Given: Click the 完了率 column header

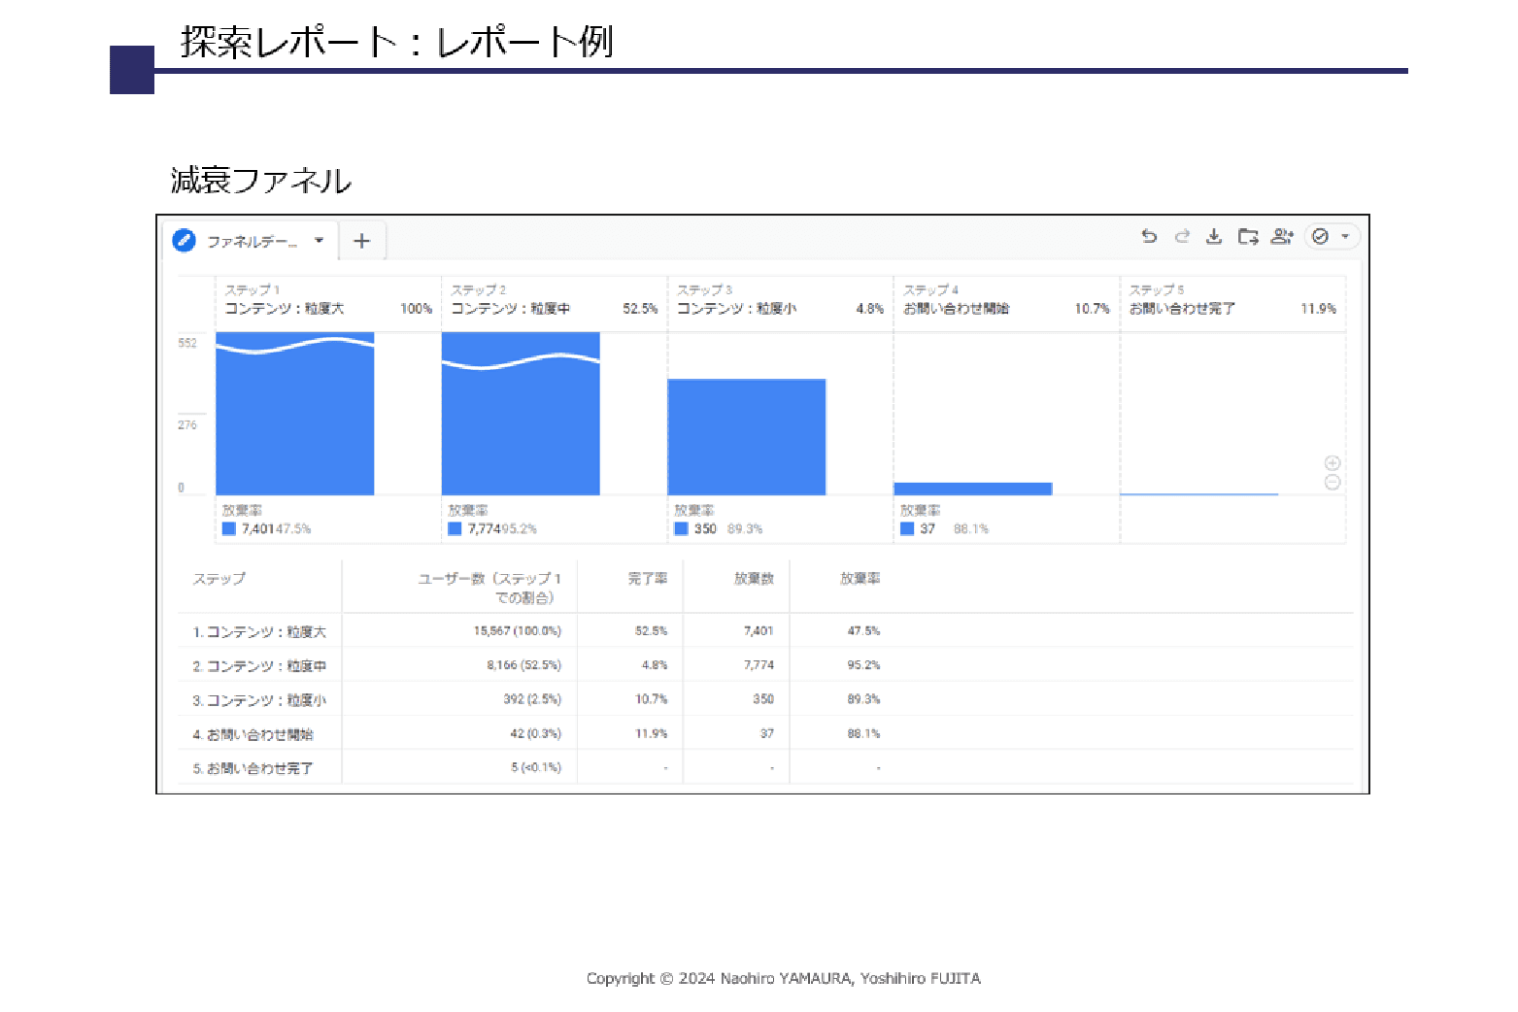Looking at the screenshot, I should pos(648,579).
